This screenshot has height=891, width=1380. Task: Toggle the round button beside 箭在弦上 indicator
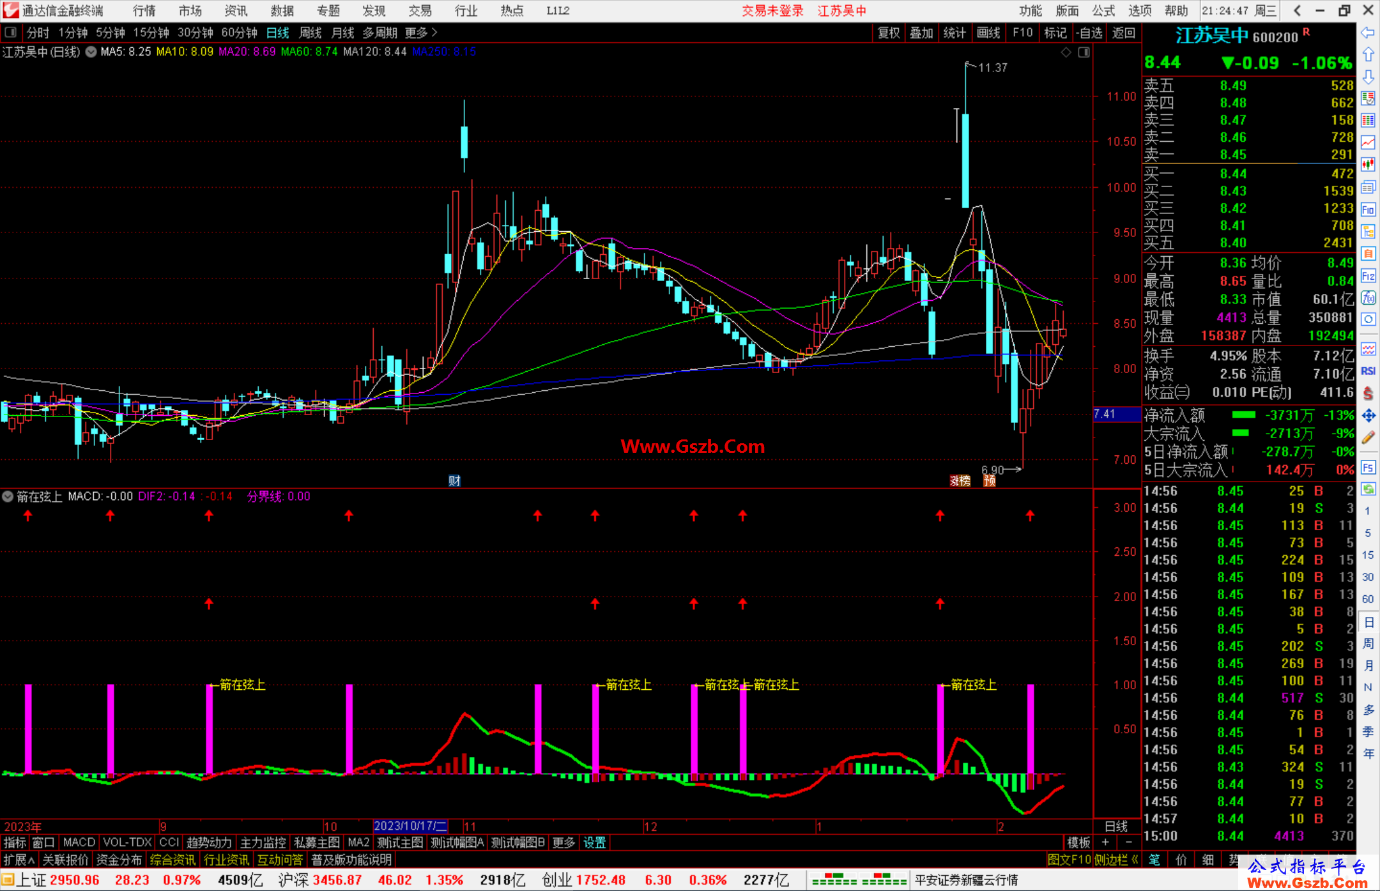[8, 496]
